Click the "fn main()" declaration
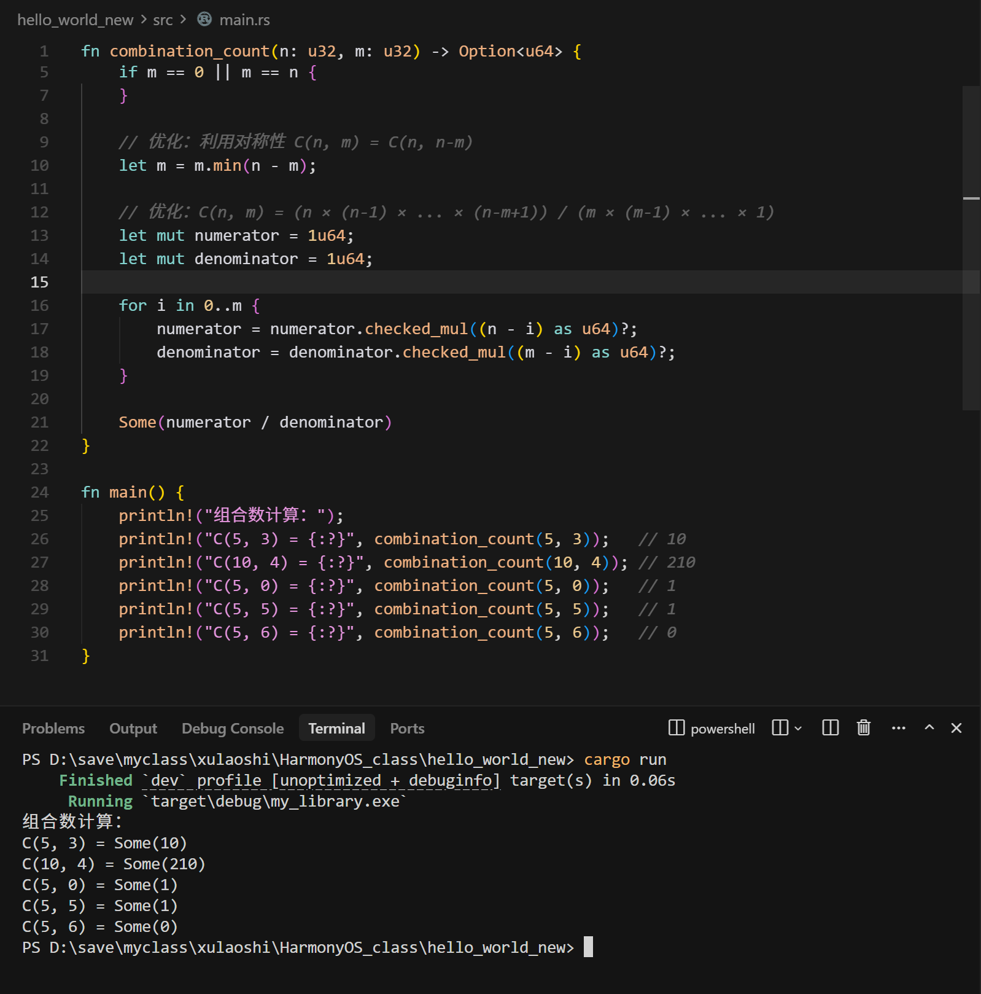The height and width of the screenshot is (994, 981). click(x=123, y=492)
